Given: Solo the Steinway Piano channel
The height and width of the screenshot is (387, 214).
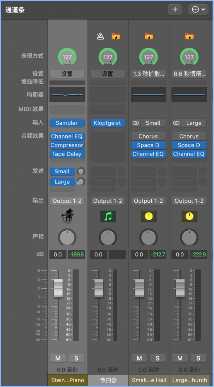Looking at the screenshot, I should 76,358.
